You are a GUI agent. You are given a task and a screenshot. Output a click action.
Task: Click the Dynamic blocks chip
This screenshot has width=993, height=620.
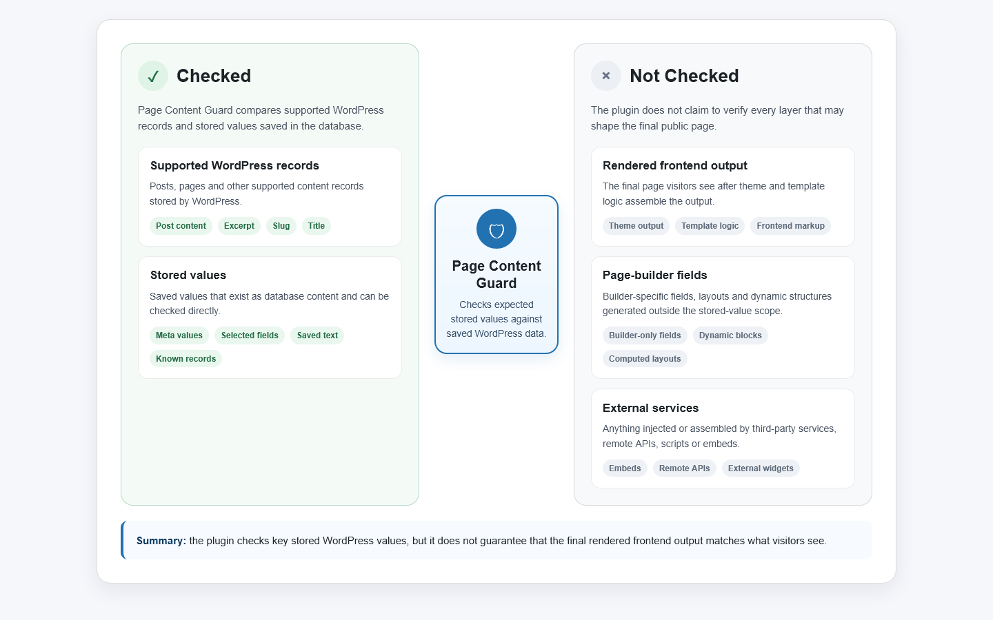(730, 335)
